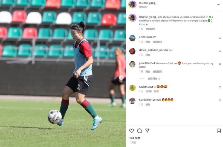223x147 pixels.
Task: Like julietalema1's comment heart
Action: (x=220, y=64)
